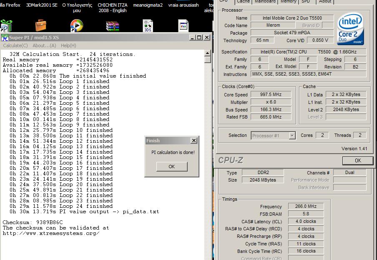The height and width of the screenshot is (260, 377).
Task: Close the Finish dialog with X
Action: click(x=194, y=141)
